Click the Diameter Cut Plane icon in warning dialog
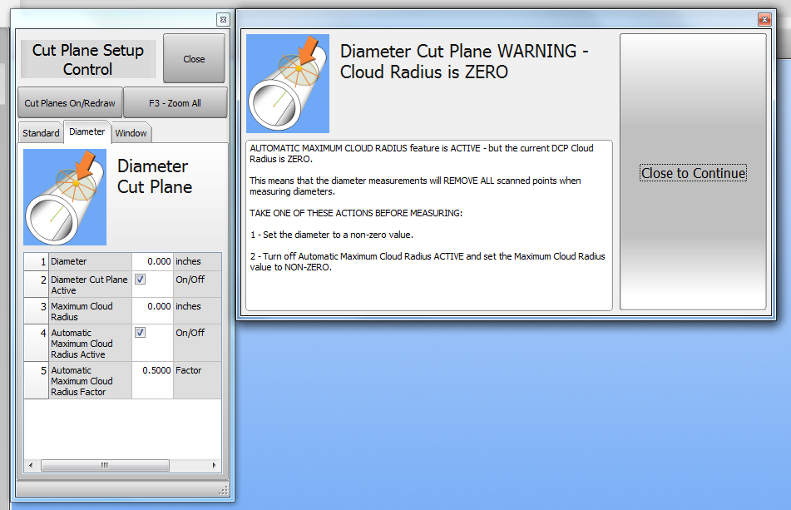 288,83
